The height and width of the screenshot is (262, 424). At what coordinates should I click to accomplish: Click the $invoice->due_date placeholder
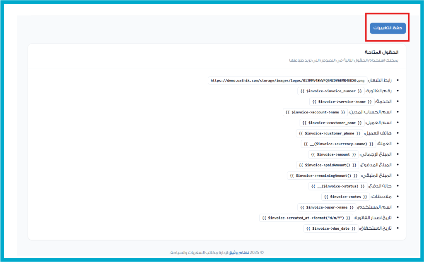[x=330, y=228]
